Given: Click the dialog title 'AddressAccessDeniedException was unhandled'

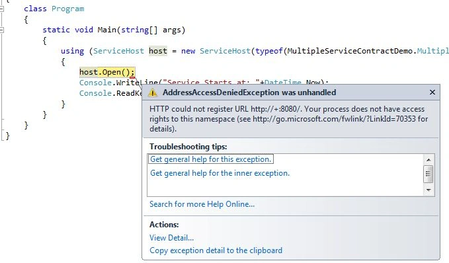Looking at the screenshot, I should 249,93.
